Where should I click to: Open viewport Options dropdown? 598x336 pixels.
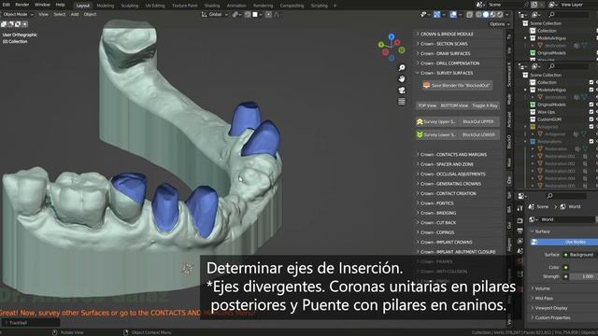point(499,24)
